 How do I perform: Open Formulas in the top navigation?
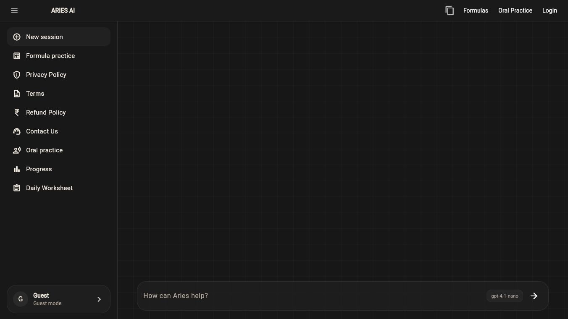tap(476, 10)
